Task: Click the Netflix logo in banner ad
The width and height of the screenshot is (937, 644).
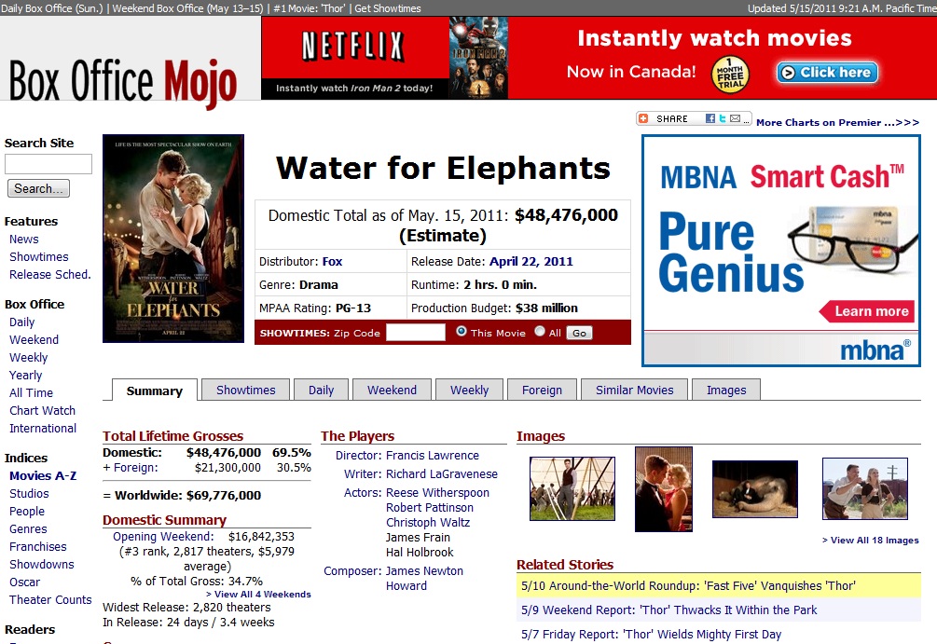Action: (x=352, y=46)
